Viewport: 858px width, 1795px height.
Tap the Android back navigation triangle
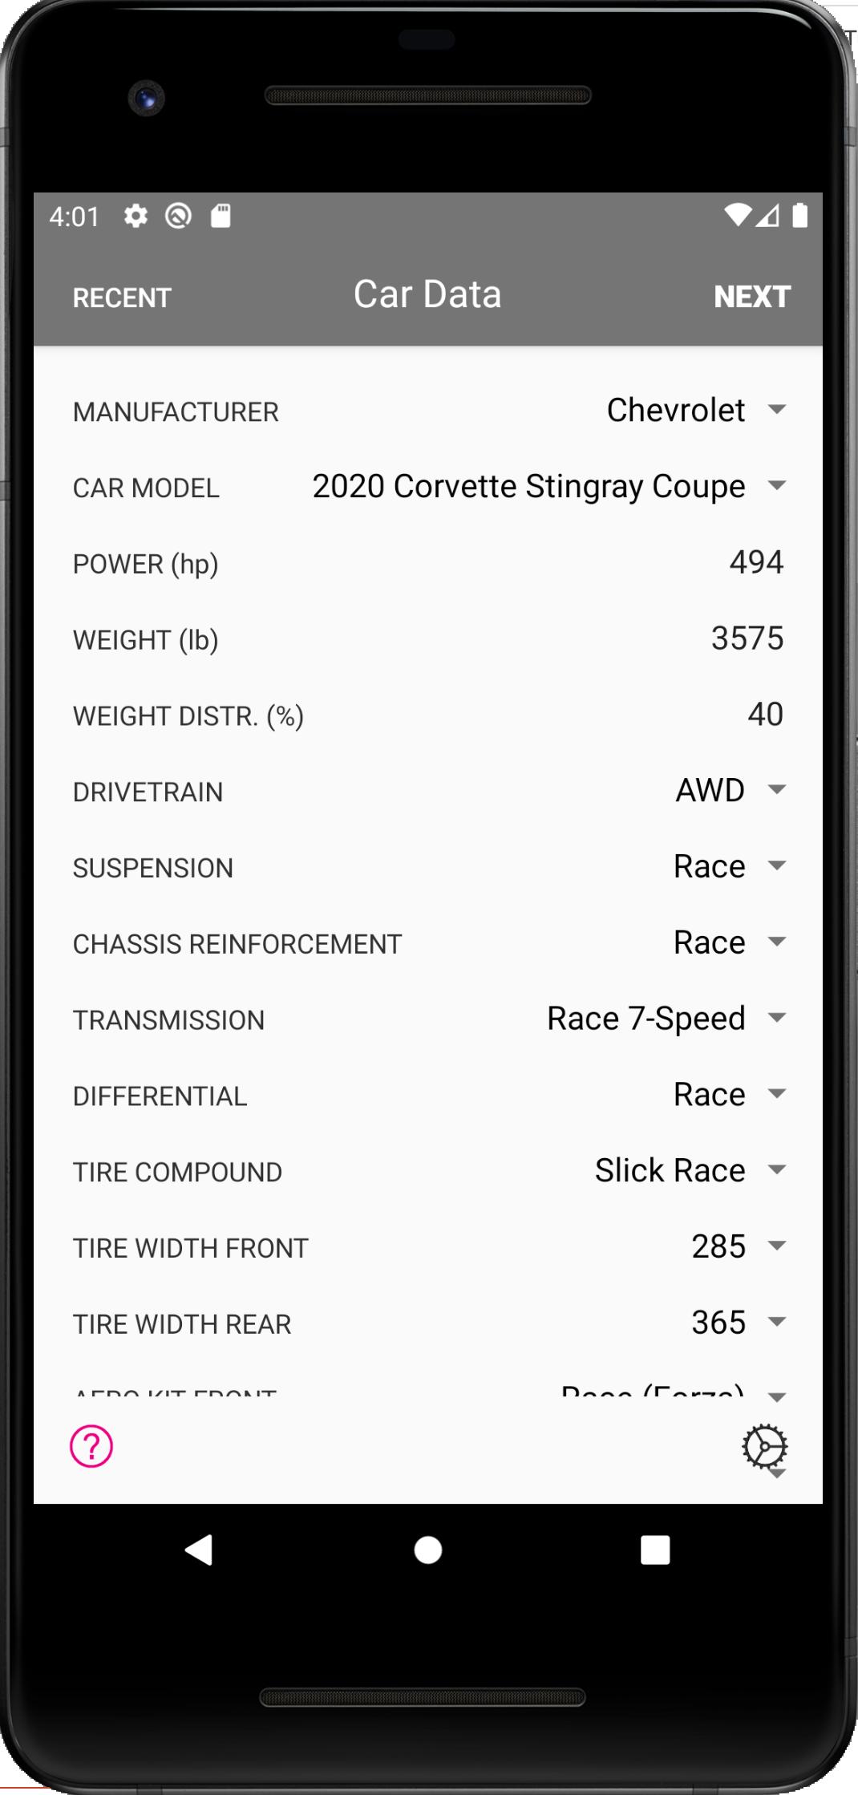coord(199,1550)
